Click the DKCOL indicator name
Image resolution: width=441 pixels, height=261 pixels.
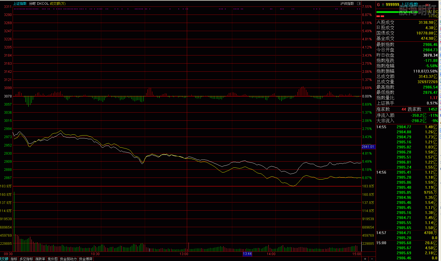click(x=43, y=4)
